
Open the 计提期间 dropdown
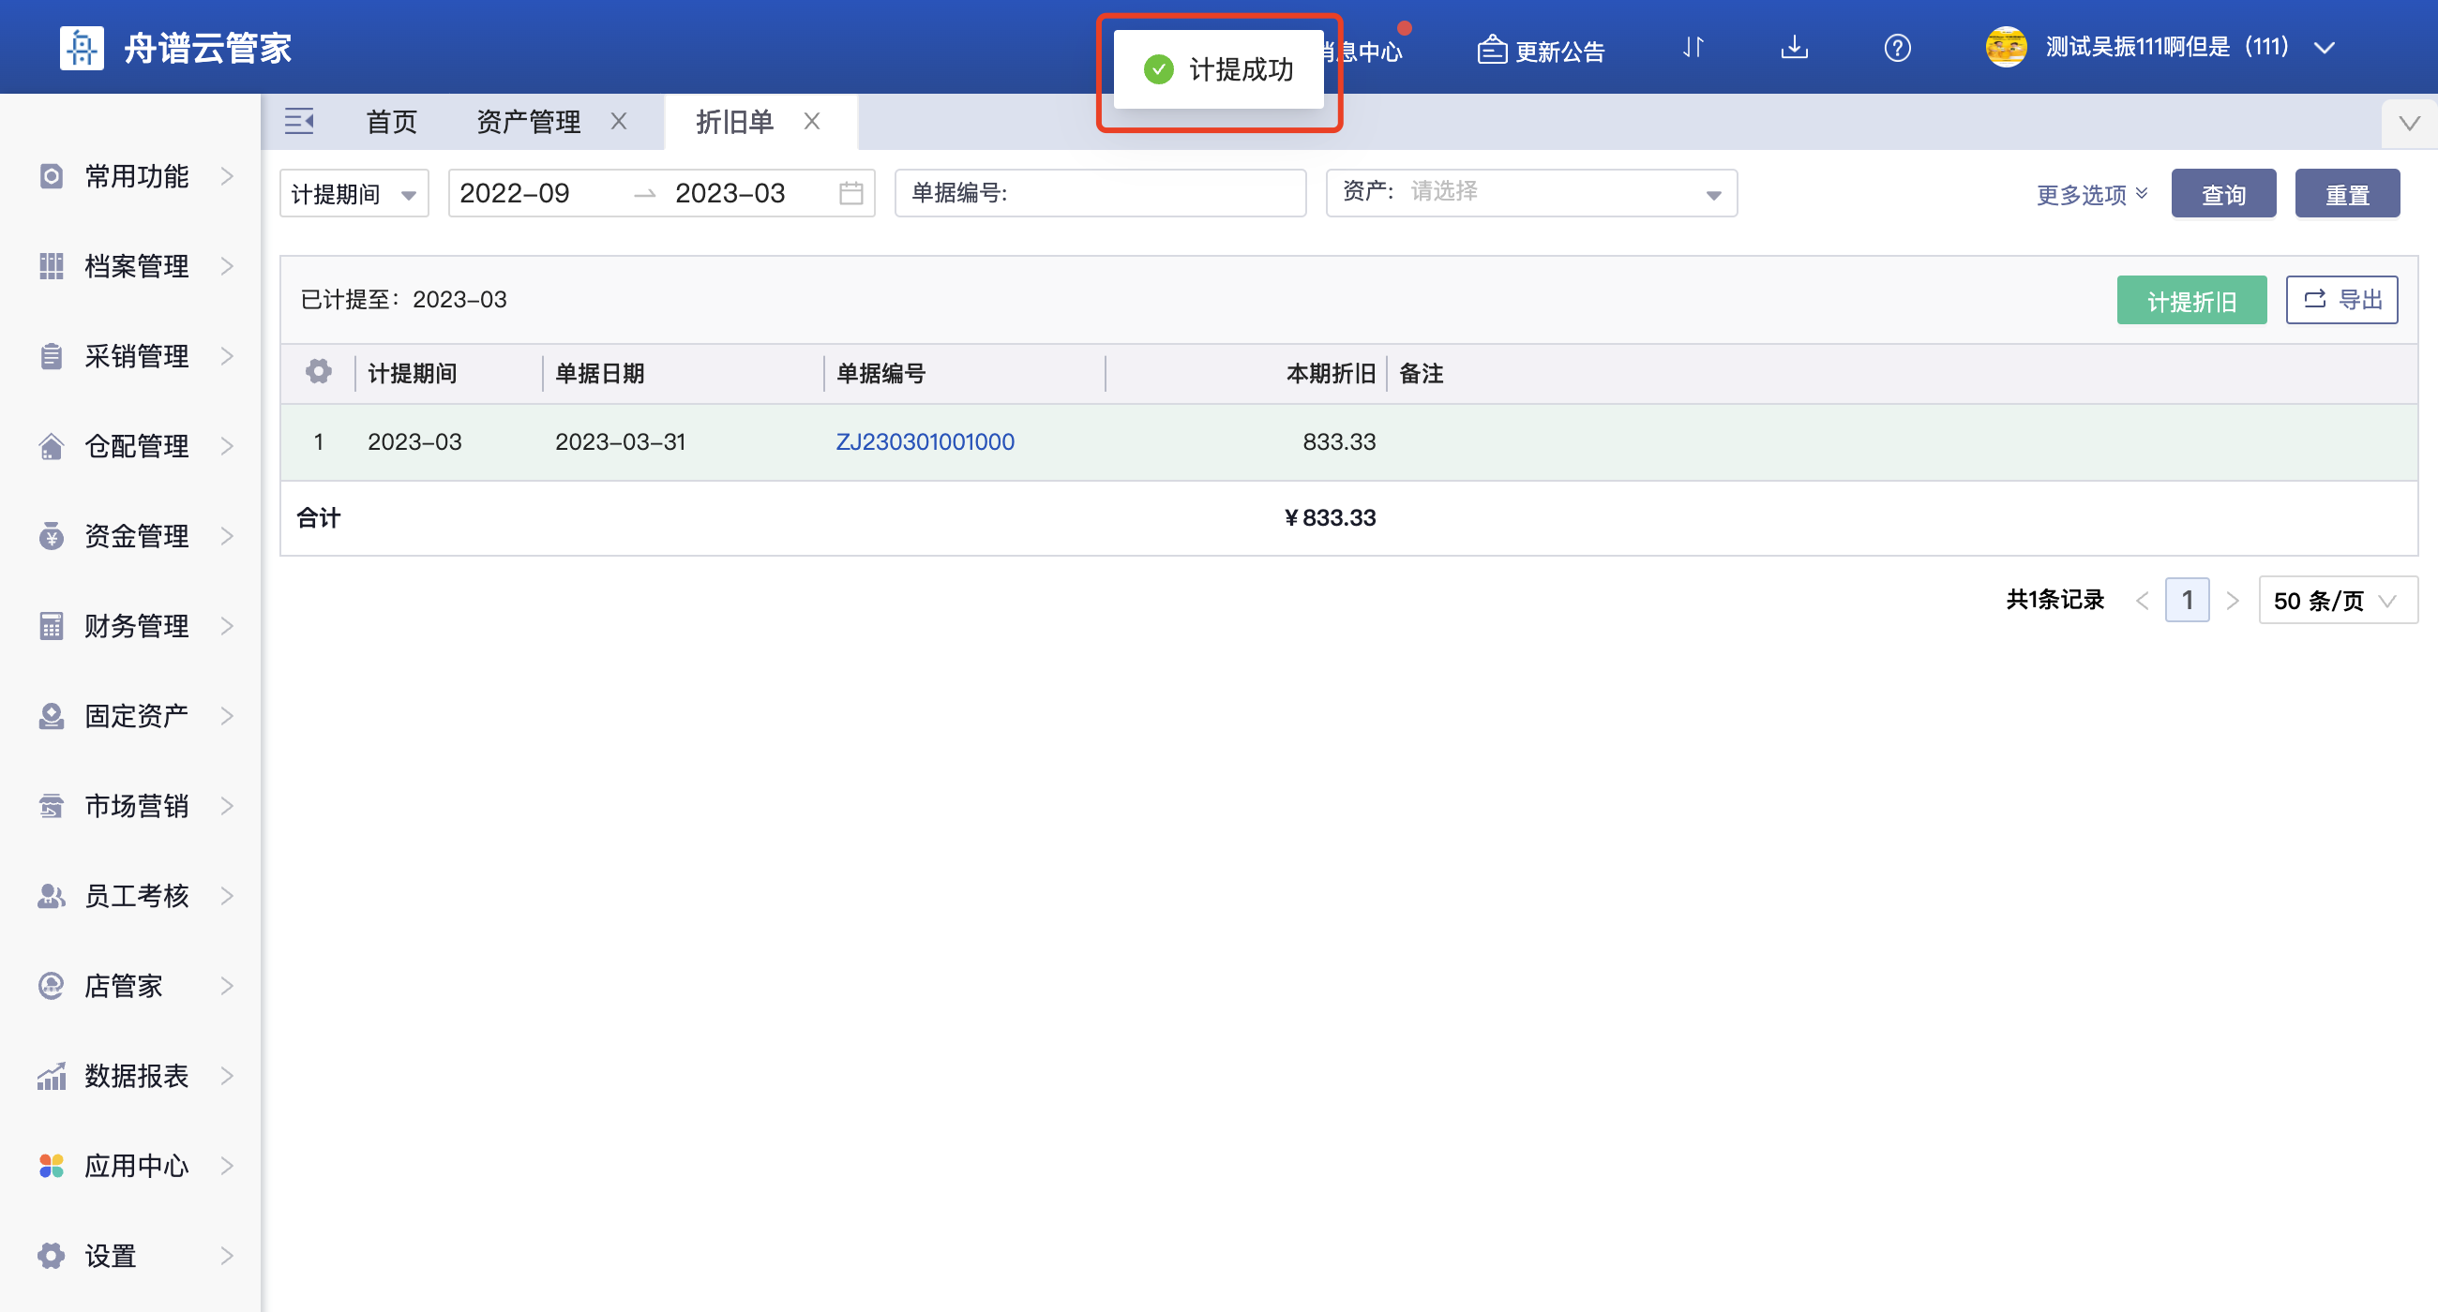354,193
